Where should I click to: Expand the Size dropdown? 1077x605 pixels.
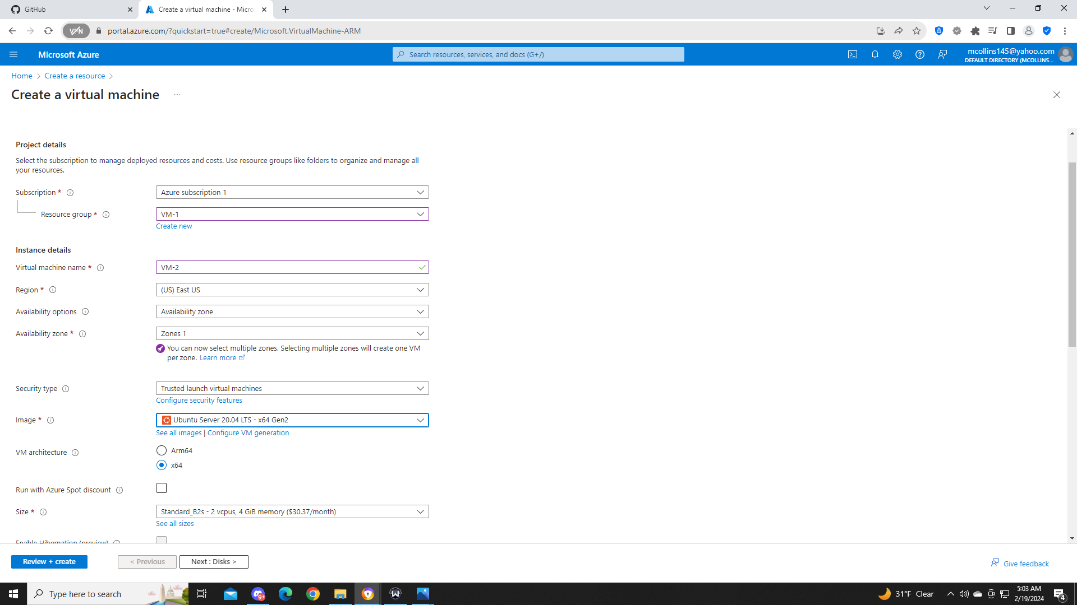(292, 511)
